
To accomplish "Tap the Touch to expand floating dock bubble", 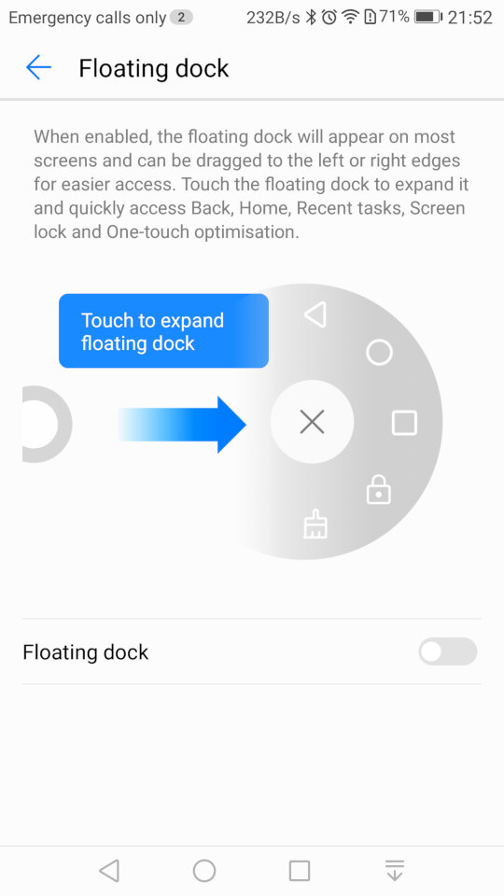I will click(163, 330).
